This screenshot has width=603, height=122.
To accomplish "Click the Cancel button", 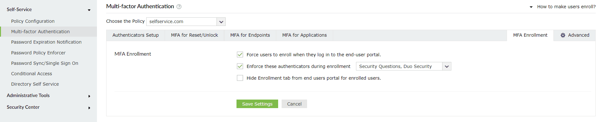I will pyautogui.click(x=294, y=104).
